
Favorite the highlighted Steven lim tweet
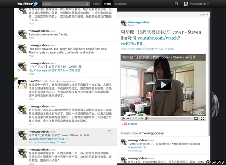pyautogui.click(x=40, y=142)
